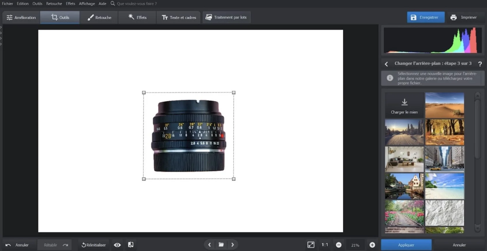Open the Retouche menu in menu bar

point(54,4)
